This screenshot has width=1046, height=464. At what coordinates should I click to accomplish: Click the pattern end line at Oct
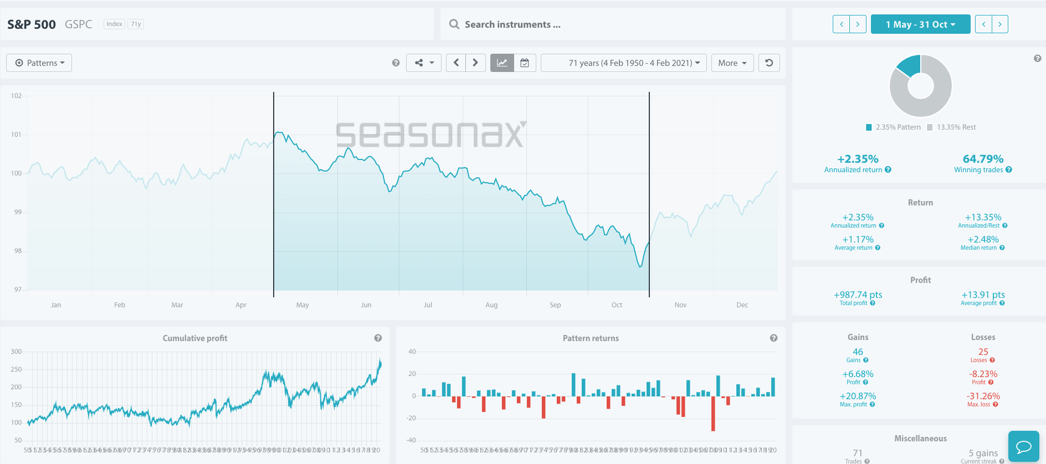coord(649,194)
